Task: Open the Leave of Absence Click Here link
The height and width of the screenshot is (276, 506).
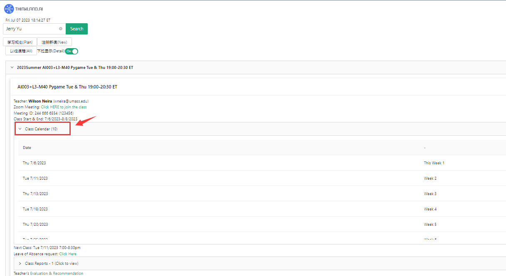Action: [68, 254]
